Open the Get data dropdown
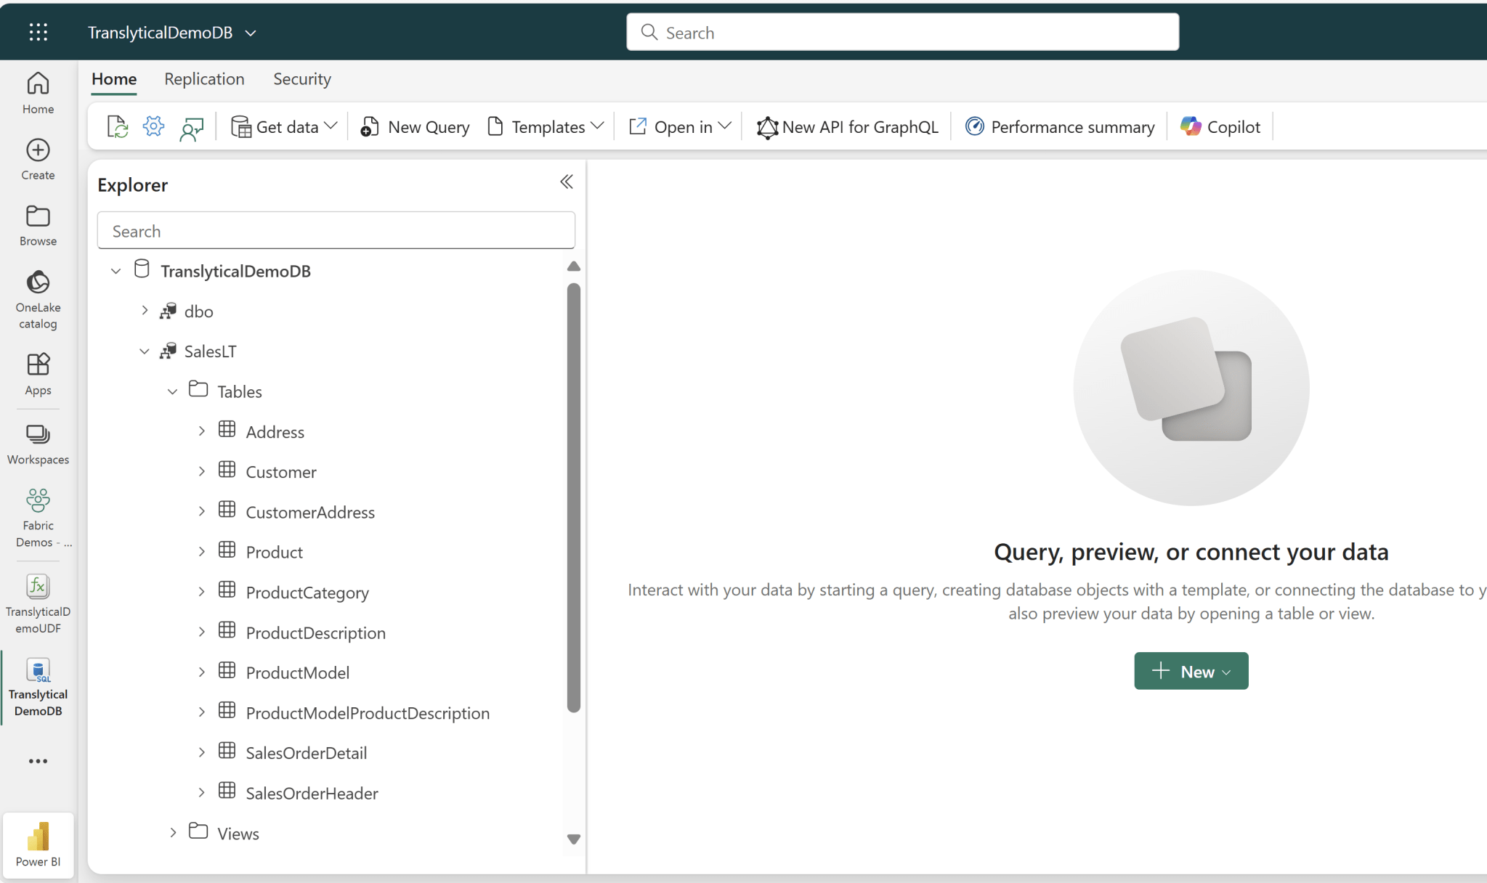Screen dimensions: 1487x883 point(283,126)
